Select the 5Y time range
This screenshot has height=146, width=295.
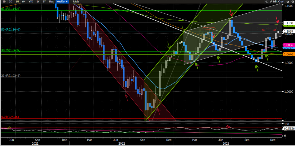tap(44, 2)
